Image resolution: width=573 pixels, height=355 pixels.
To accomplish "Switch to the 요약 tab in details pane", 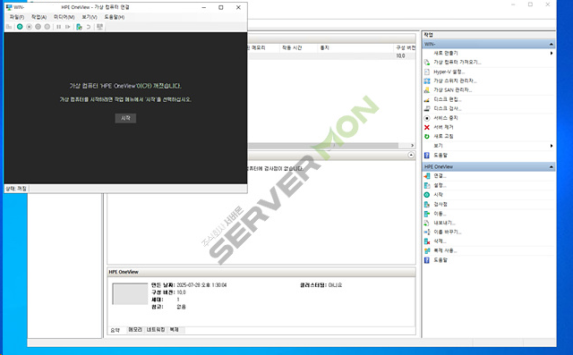I will pyautogui.click(x=115, y=330).
